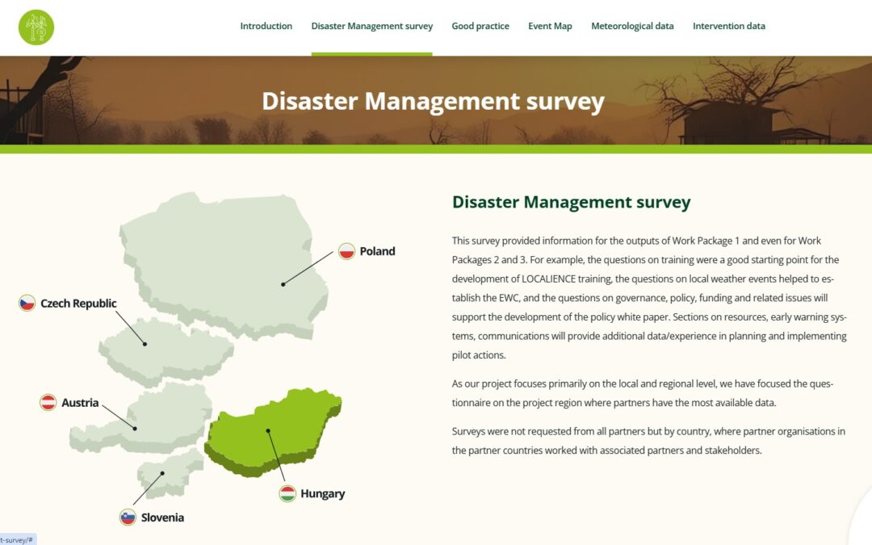Screen dimensions: 872x545
Task: Select the Disaster Management survey tab
Action: [371, 26]
